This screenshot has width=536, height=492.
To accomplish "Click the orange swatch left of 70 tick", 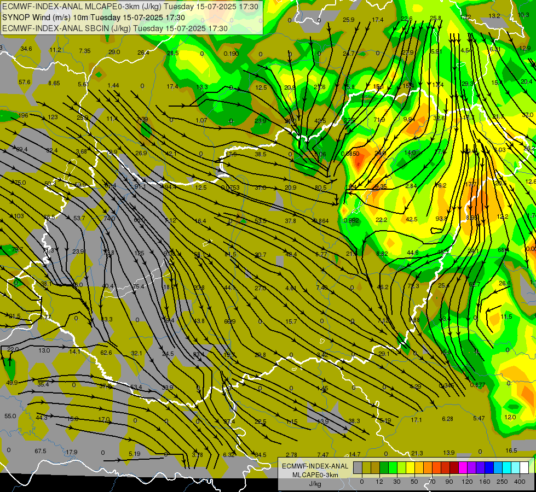I will pyautogui.click(x=428, y=468).
